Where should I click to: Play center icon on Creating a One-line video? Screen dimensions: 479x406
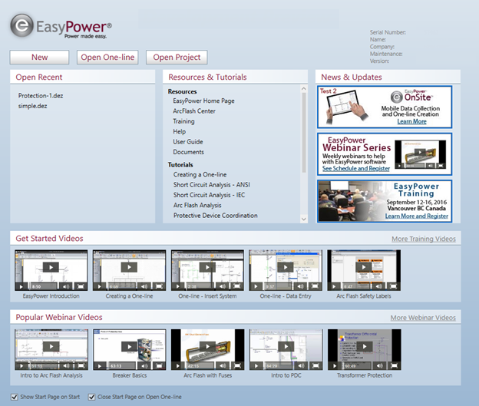(129, 267)
